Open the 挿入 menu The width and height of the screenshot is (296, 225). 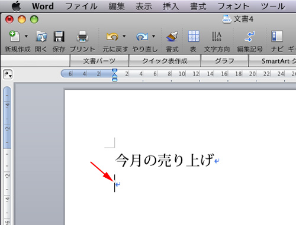click(x=170, y=6)
